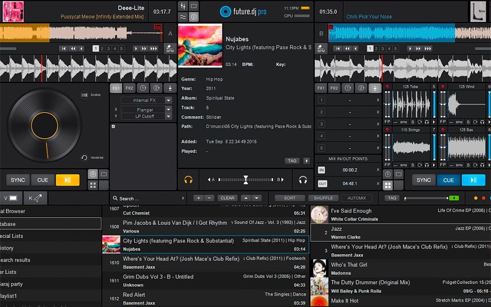Open the download arrow panel on deck A
491x307 pixels.
[x=170, y=88]
